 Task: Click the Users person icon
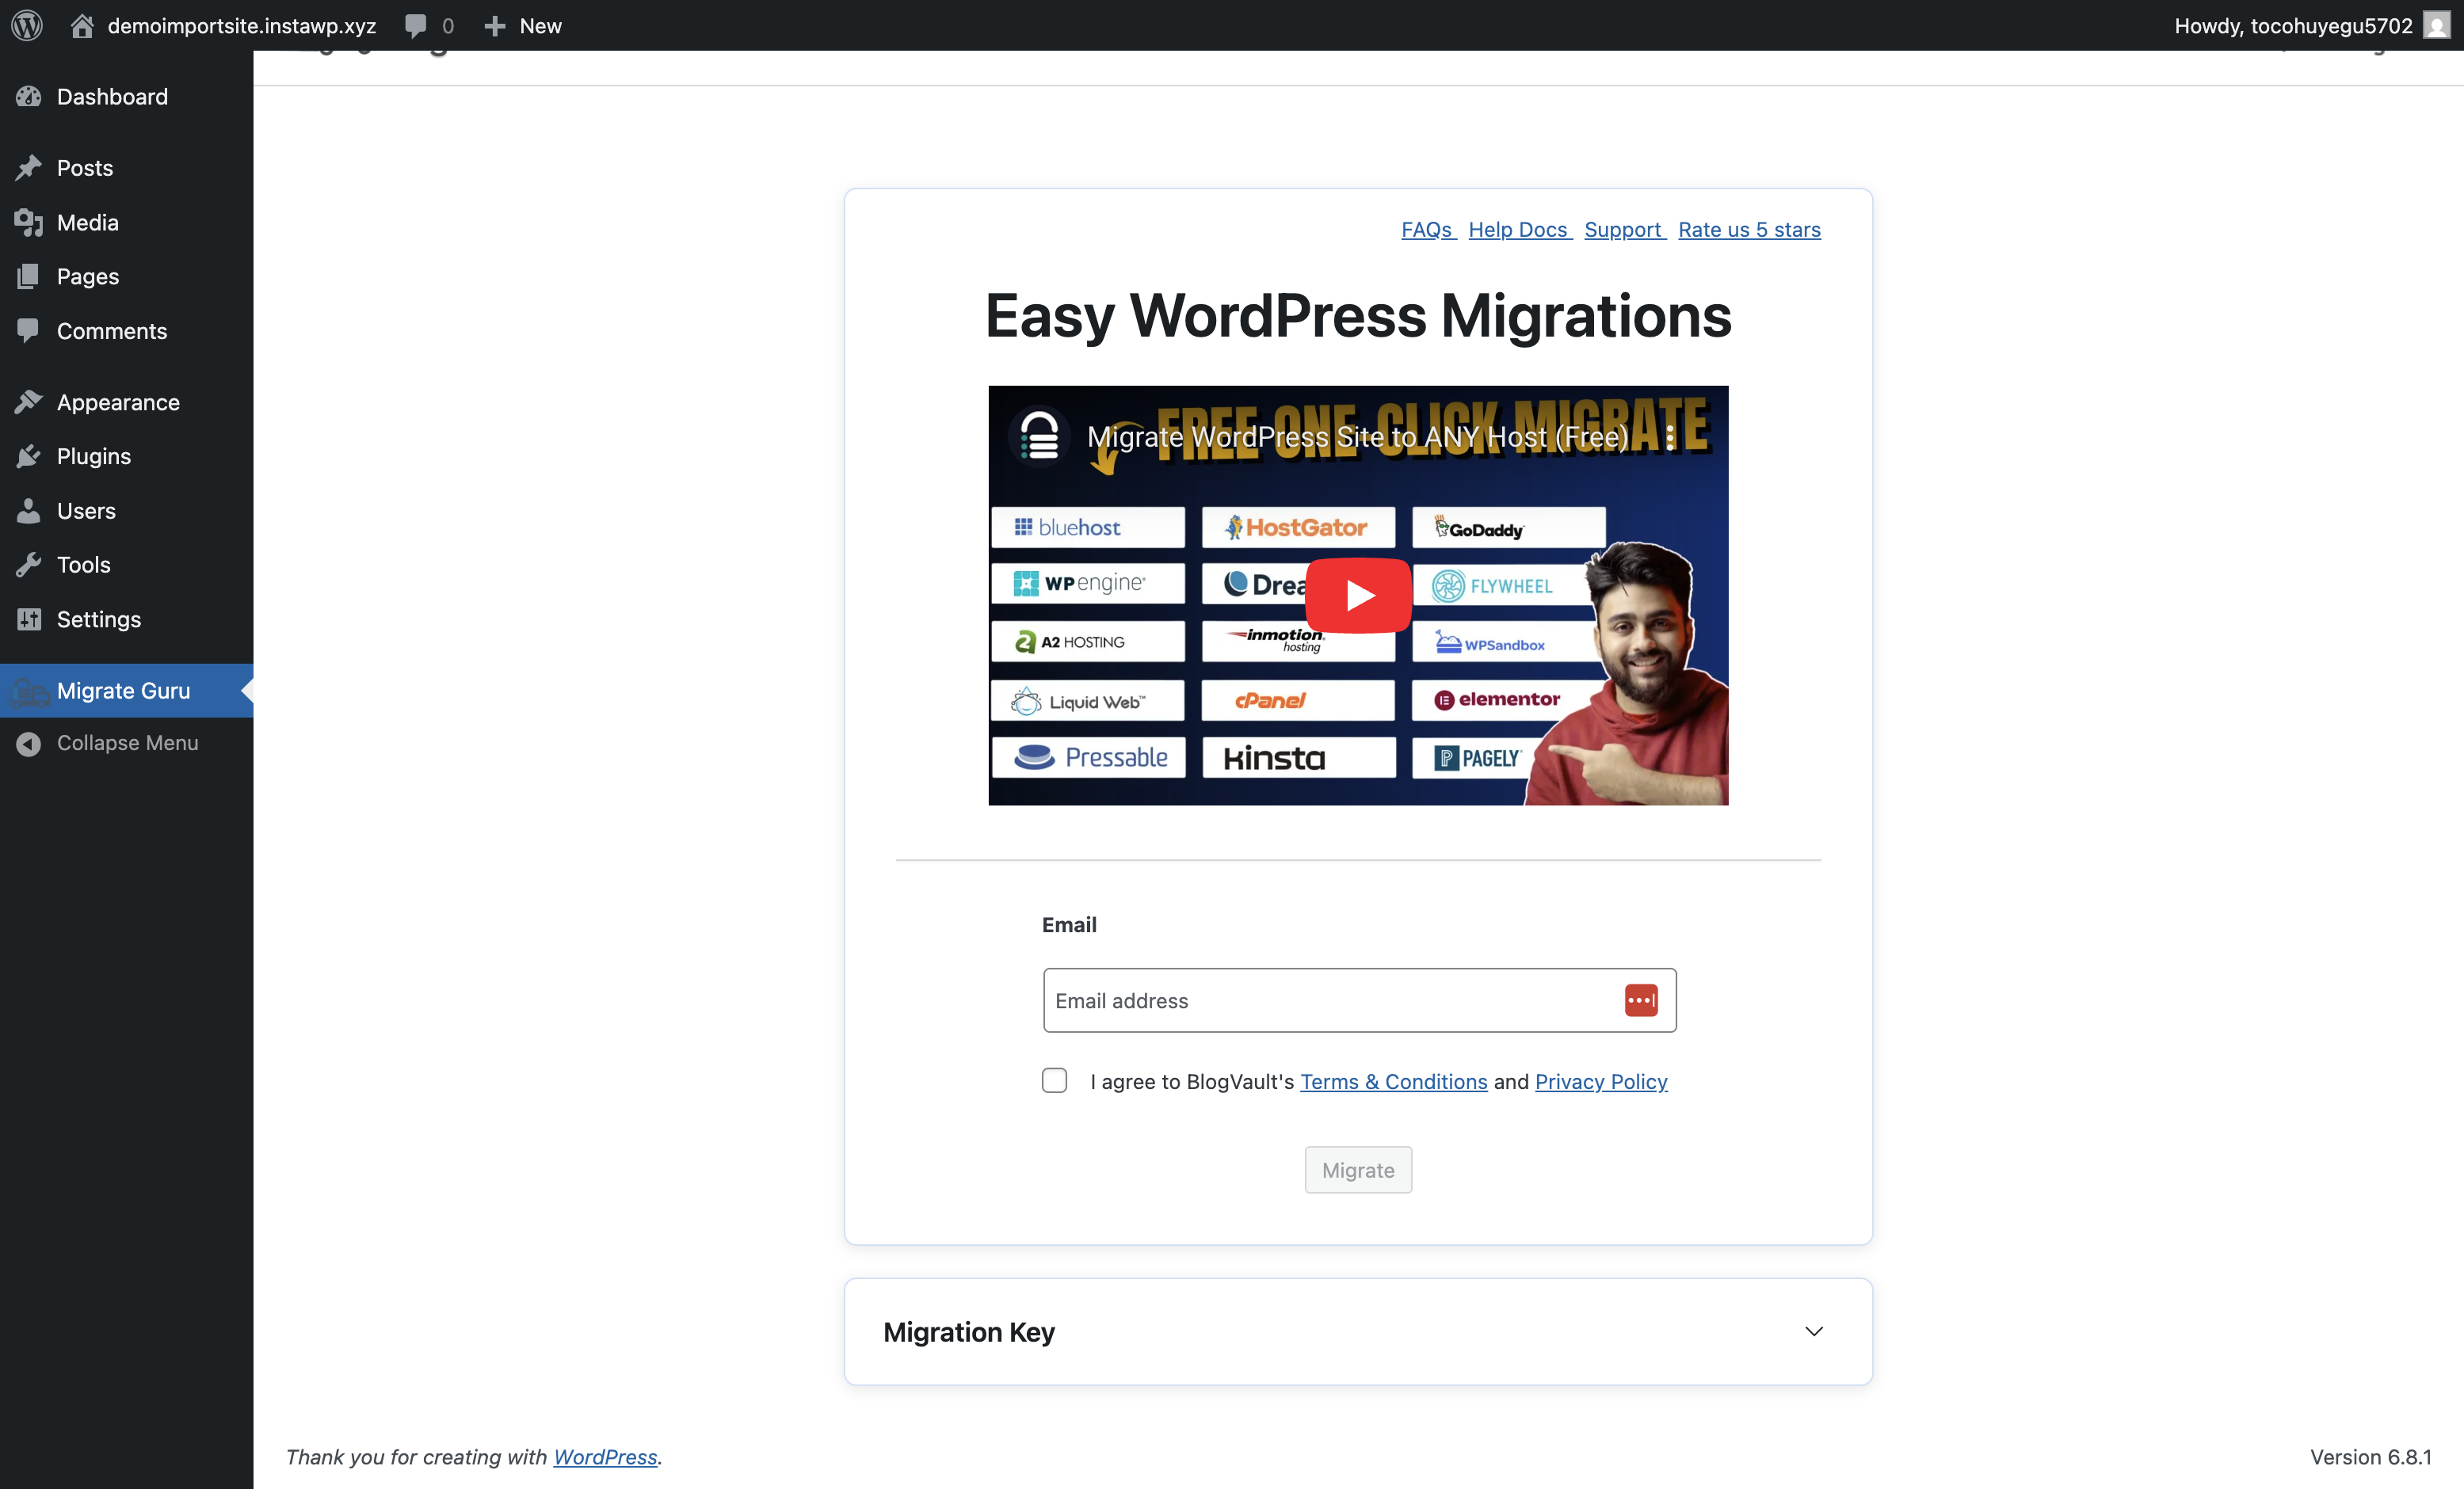[29, 511]
